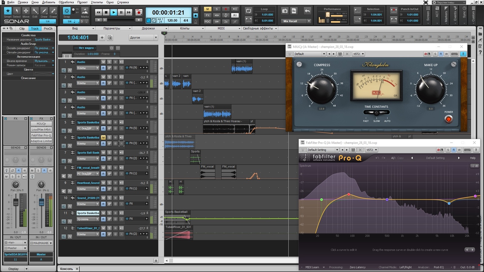This screenshot has height=272, width=484.
Task: Toggle Punch In/Out record icon
Action: pyautogui.click(x=394, y=11)
